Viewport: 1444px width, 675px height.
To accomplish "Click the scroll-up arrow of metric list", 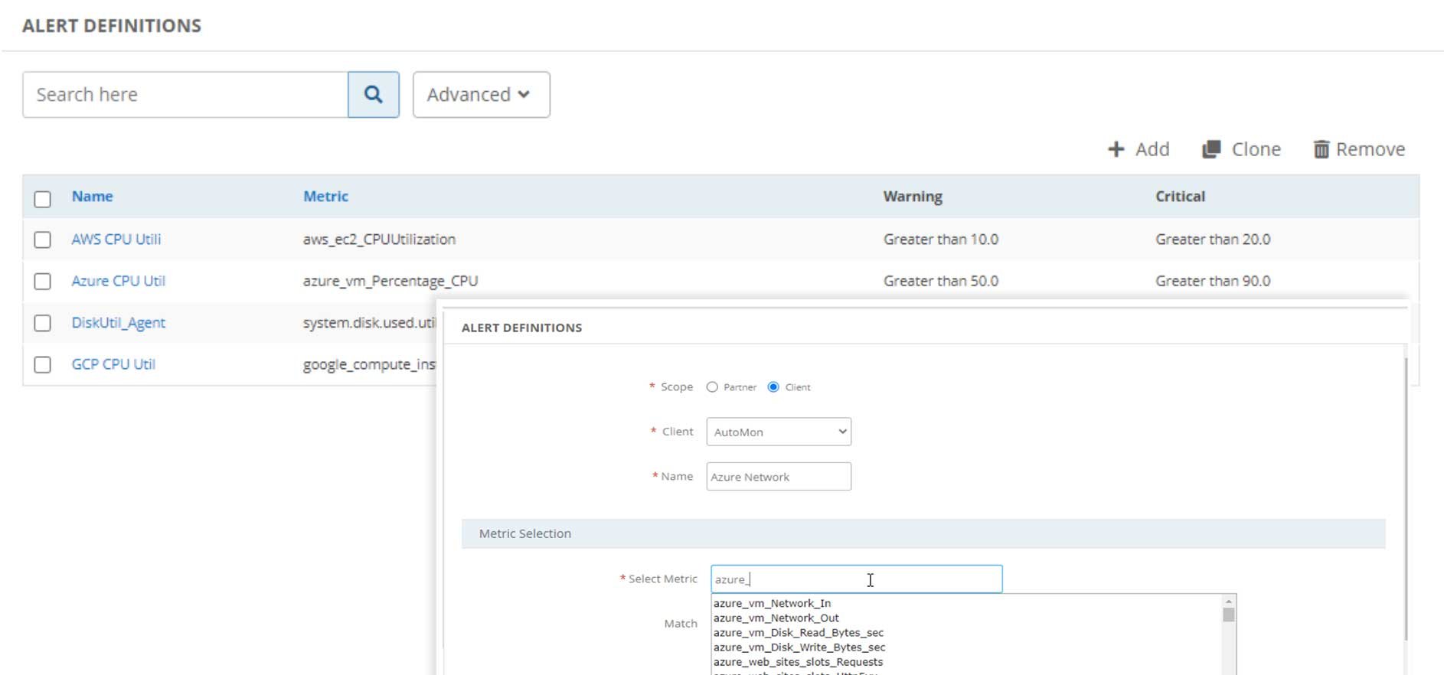I will tap(1229, 602).
